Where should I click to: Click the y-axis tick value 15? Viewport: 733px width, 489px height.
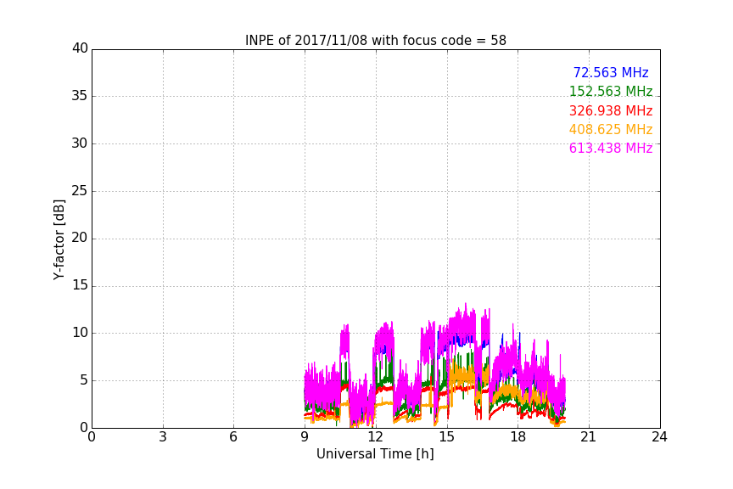click(80, 285)
